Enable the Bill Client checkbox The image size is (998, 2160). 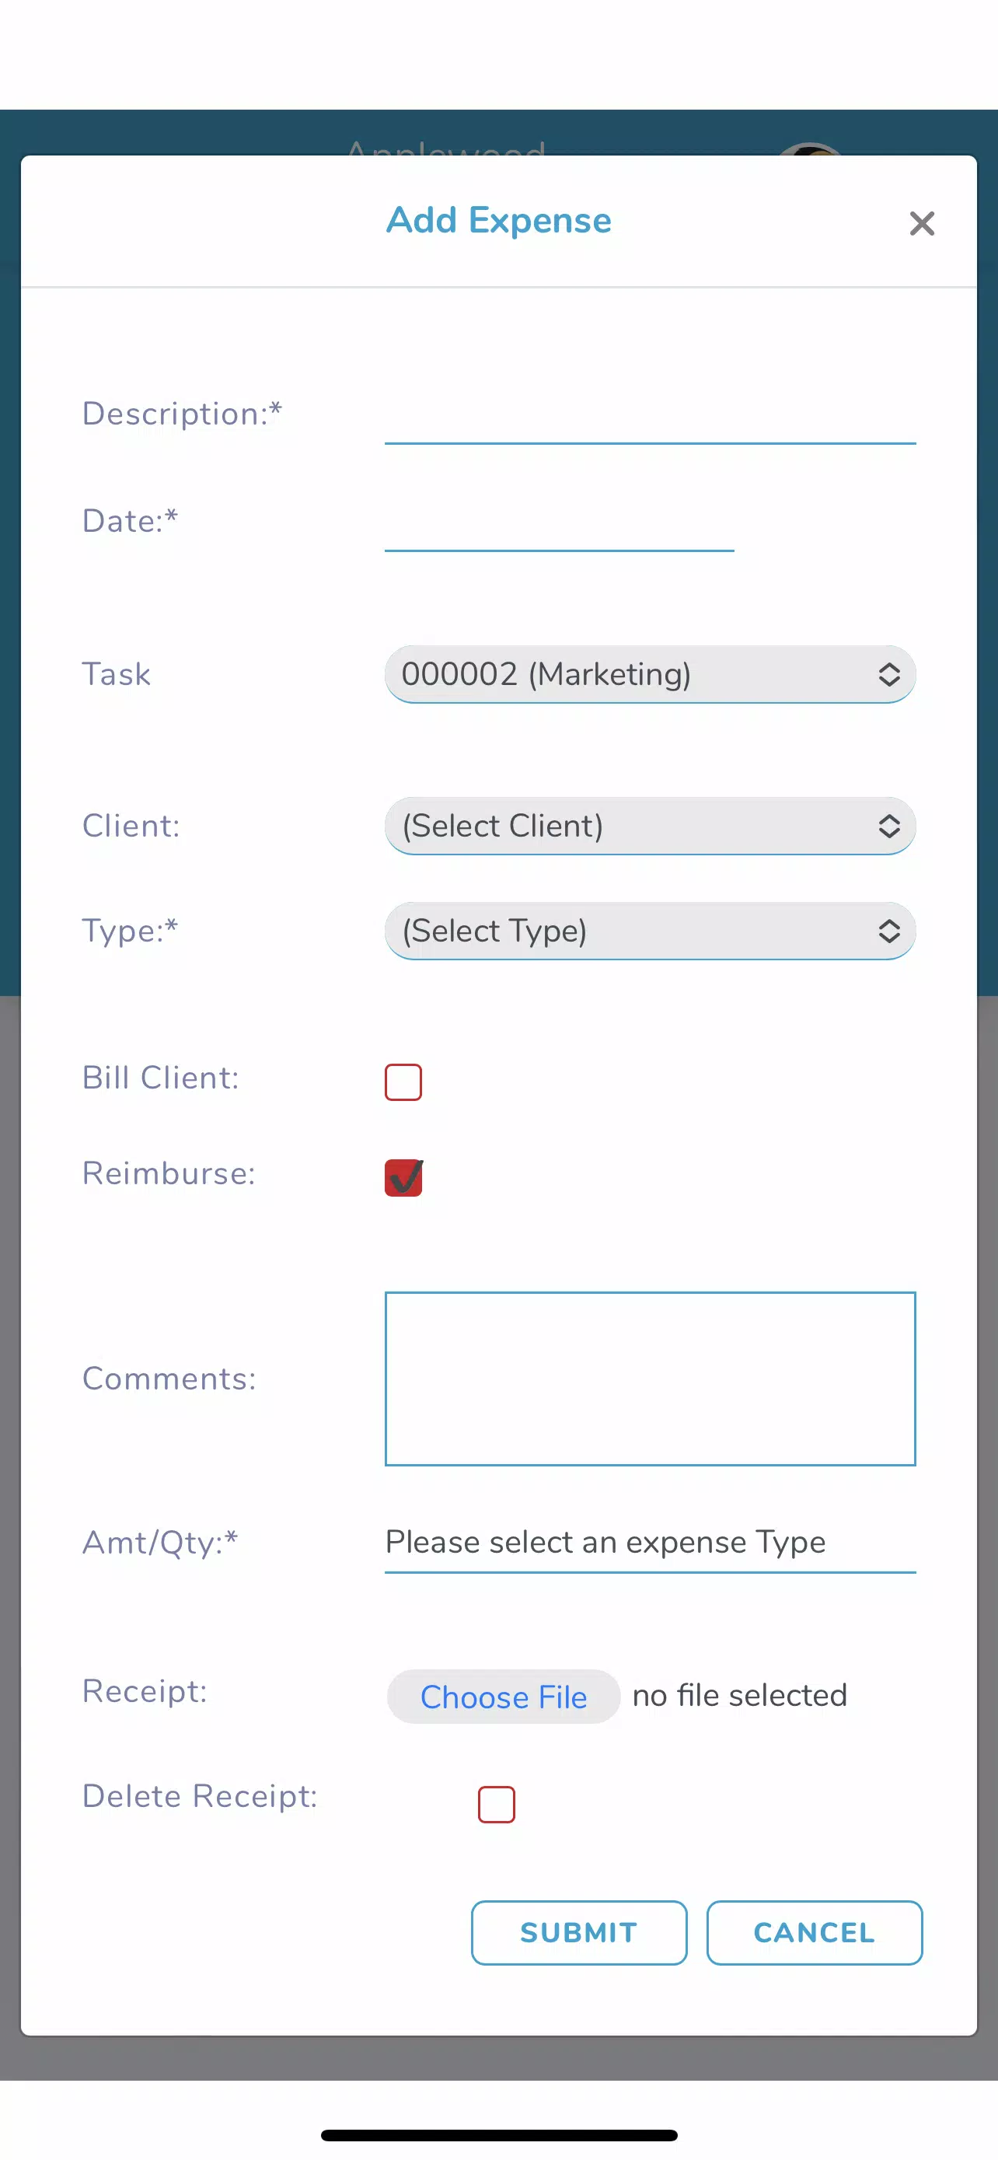click(x=403, y=1082)
